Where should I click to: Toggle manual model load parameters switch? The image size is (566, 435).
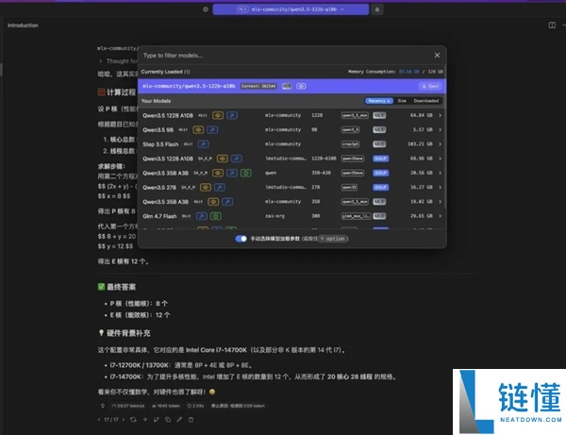tap(241, 239)
